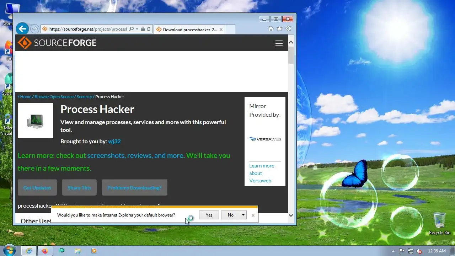The width and height of the screenshot is (455, 256).
Task: Click the search magnifier icon in address bar
Action: tap(132, 29)
